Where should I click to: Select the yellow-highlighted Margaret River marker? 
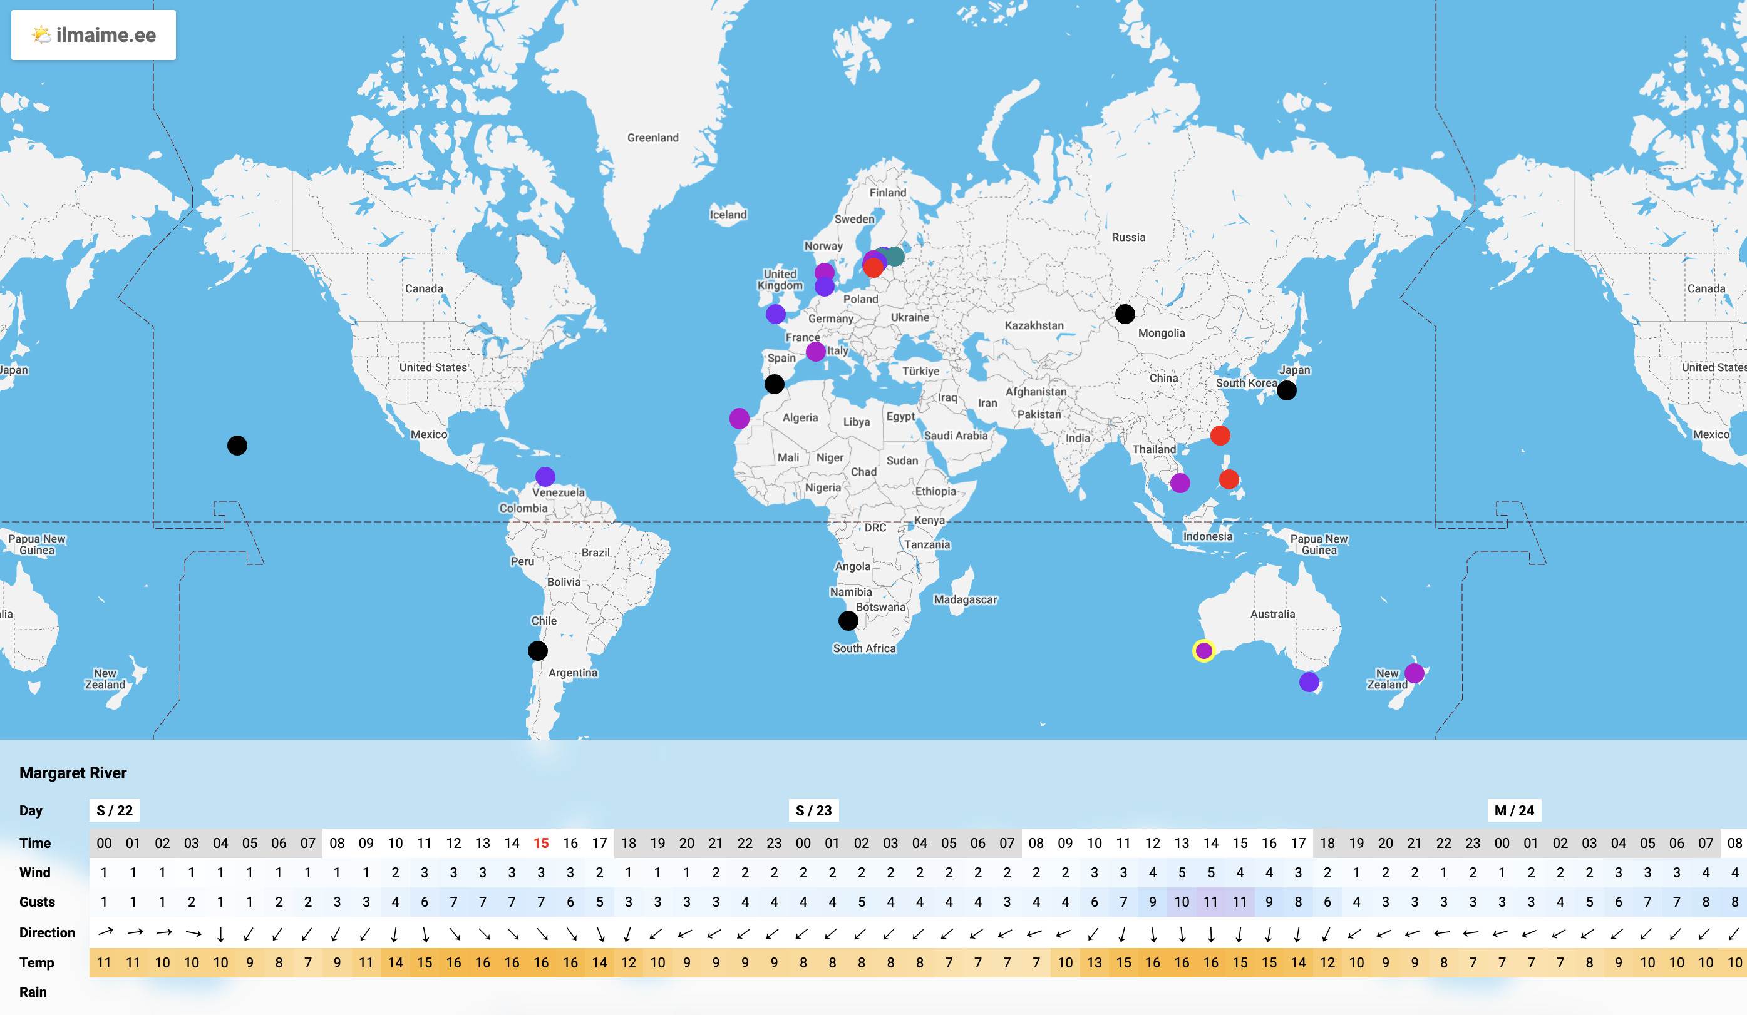(x=1203, y=651)
